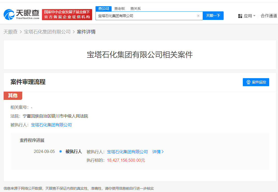This screenshot has width=278, height=192.
Task: Go to 天眼查 breadcrumb home link
Action: (10, 32)
